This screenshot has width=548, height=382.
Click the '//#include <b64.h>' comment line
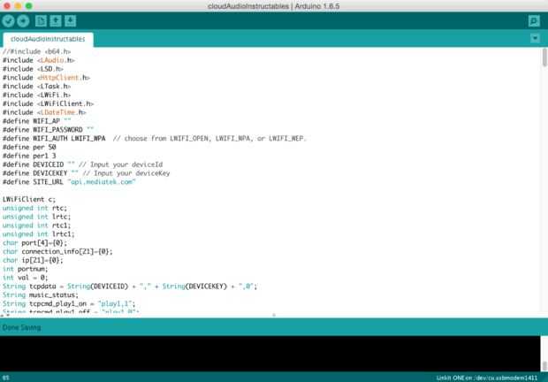[37, 51]
